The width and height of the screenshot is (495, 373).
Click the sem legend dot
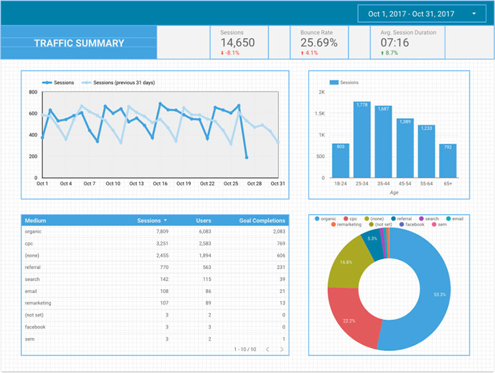pos(434,225)
